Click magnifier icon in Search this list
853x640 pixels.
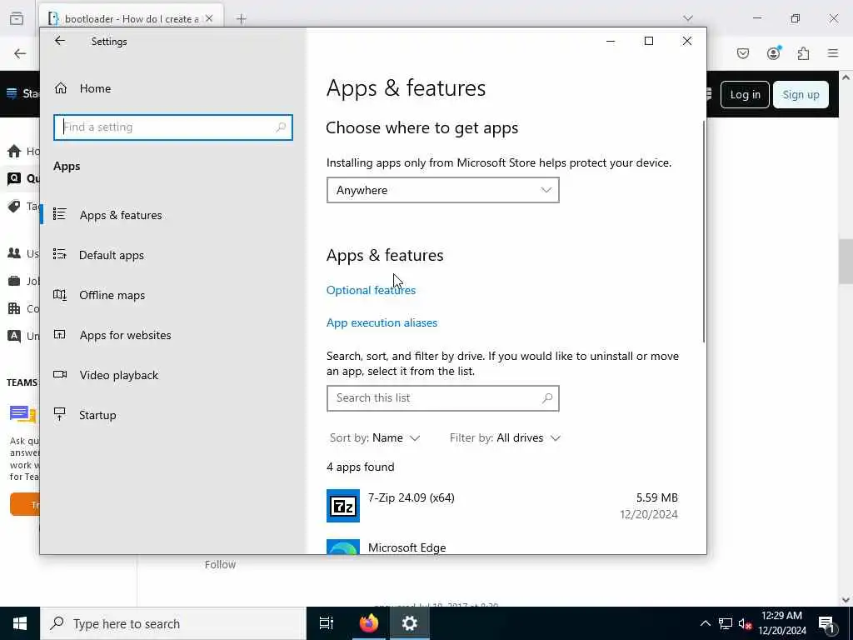pos(547,398)
